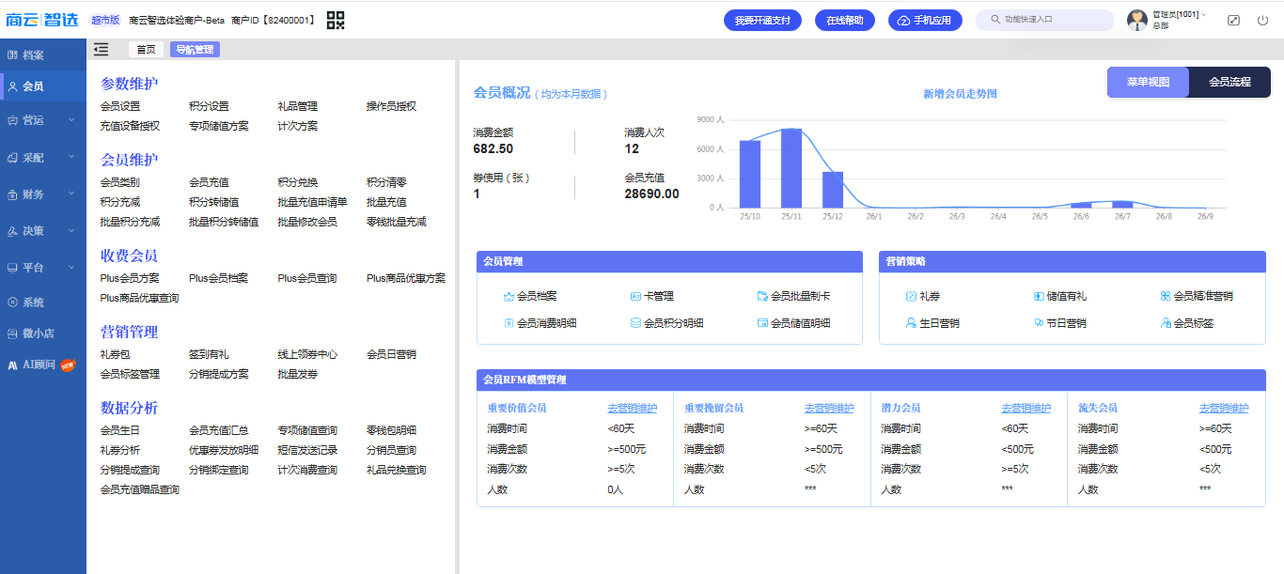This screenshot has width=1284, height=574.
Task: Open 会员积分明细 shortcut
Action: 666,323
